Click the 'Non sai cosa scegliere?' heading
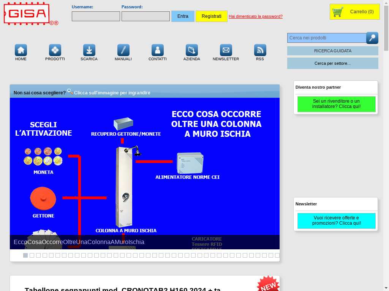 40,93
